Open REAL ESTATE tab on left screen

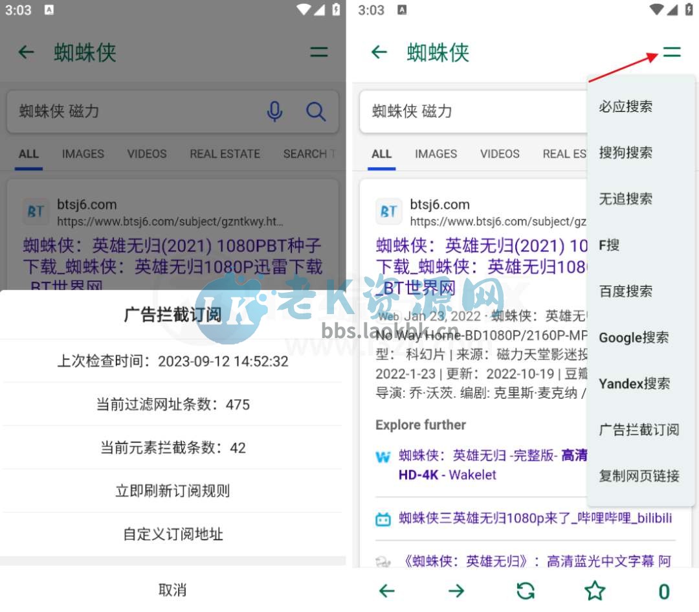coord(225,154)
